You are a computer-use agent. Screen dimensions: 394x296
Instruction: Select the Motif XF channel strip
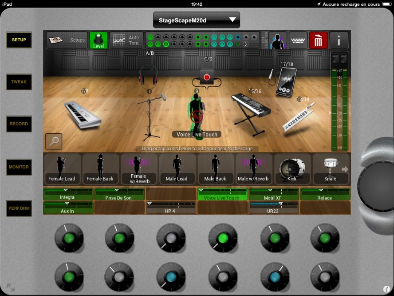[273, 194]
